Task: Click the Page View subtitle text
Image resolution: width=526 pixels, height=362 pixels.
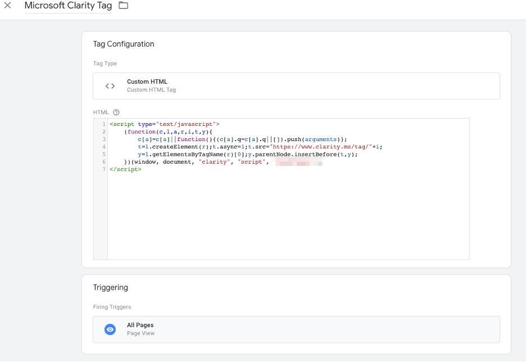Action: coord(140,333)
